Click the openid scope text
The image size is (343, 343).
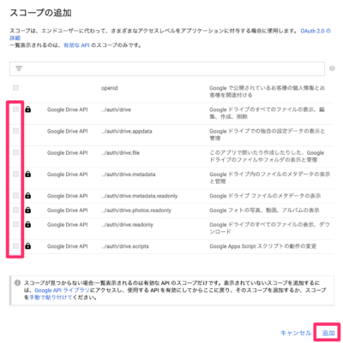109,88
